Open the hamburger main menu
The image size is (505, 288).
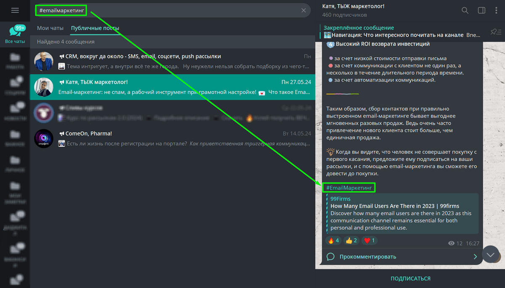coord(15,11)
